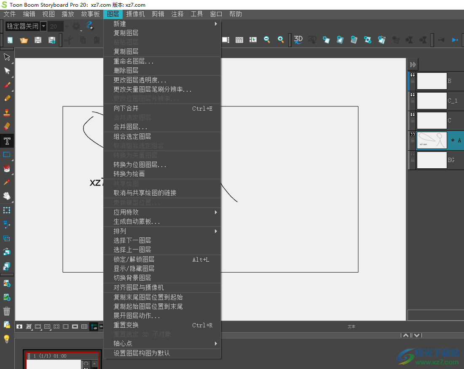Viewport: 464px width, 369px height.
Task: Expand the 应用特效 submenu
Action: point(162,212)
